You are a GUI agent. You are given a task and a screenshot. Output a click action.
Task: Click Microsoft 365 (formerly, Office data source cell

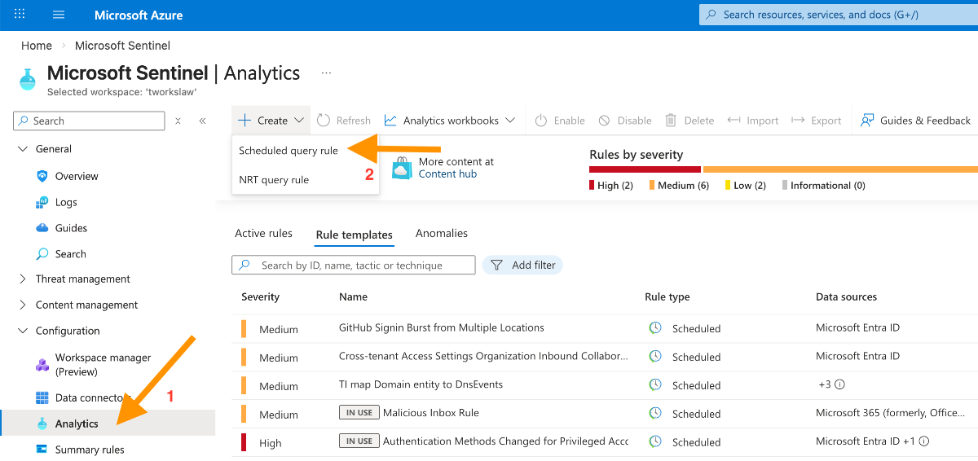(x=891, y=413)
